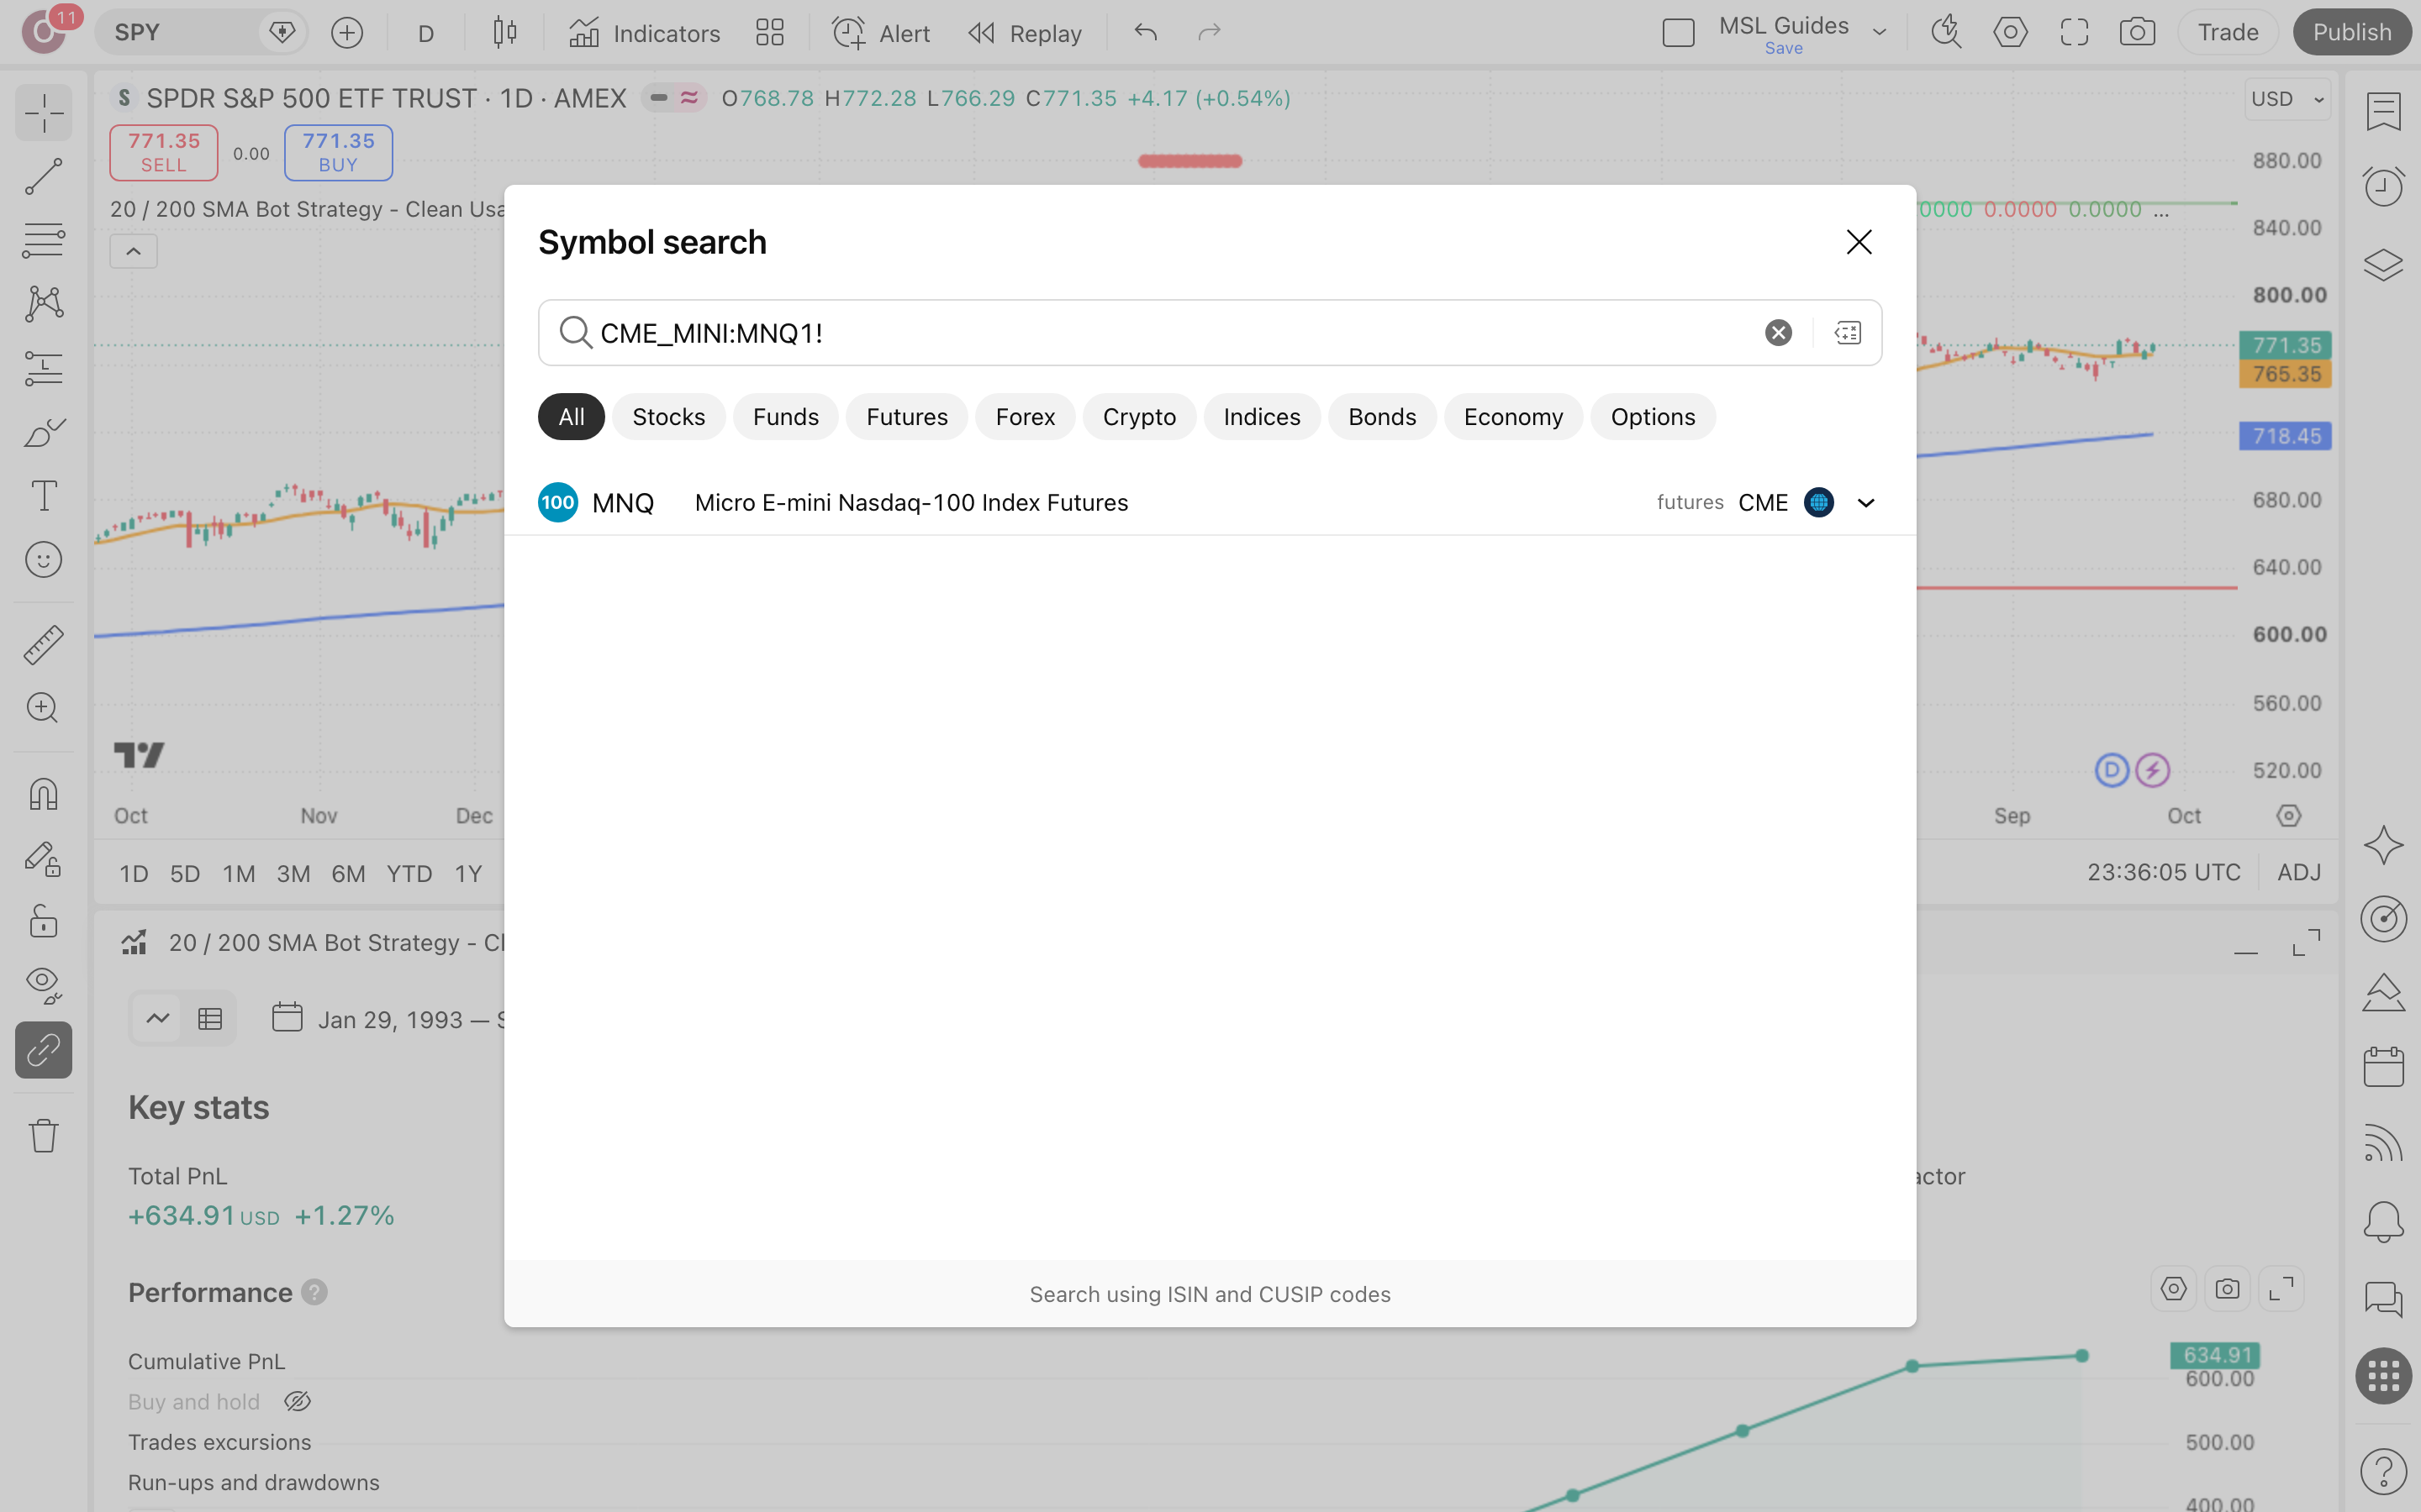
Task: Open the forecasting and measurement tools
Action: (44, 368)
